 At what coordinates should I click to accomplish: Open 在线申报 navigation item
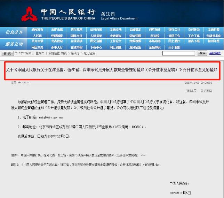pyautogui.click(x=77, y=47)
